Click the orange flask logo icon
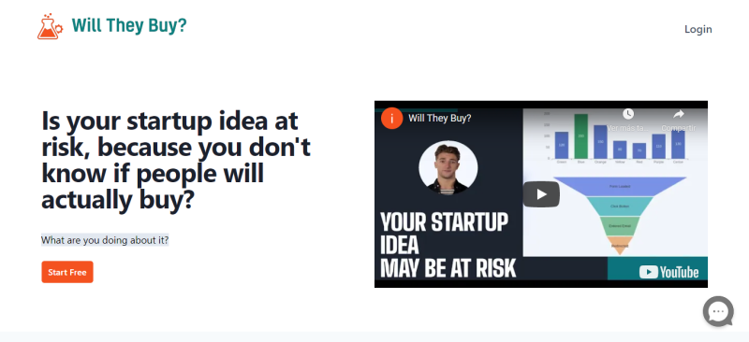This screenshot has height=342, width=749. click(51, 26)
